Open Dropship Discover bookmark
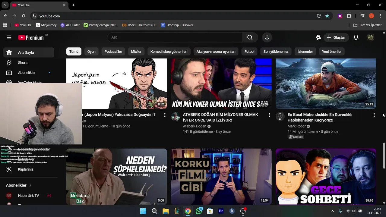This screenshot has height=217, width=386. click(x=178, y=25)
